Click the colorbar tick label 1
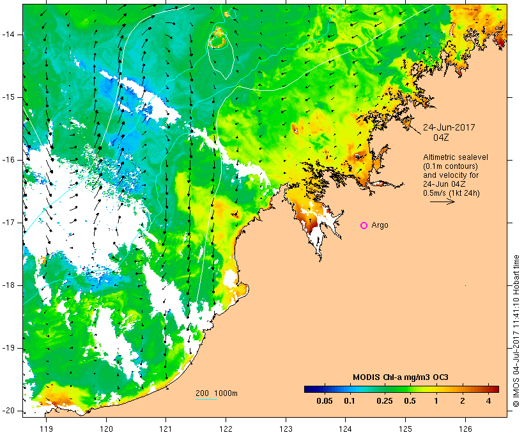 click(436, 401)
